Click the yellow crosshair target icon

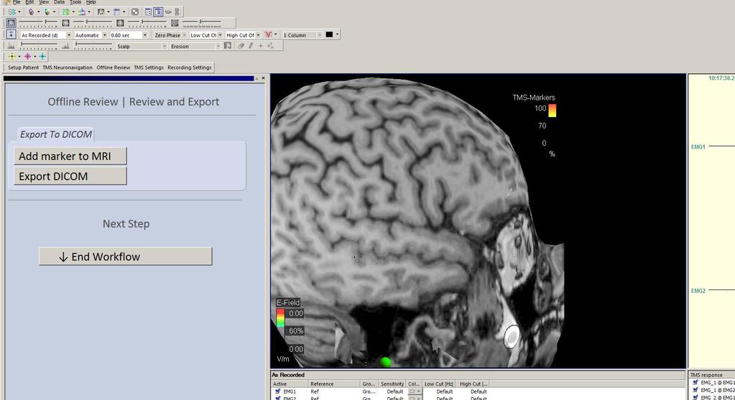click(x=11, y=56)
